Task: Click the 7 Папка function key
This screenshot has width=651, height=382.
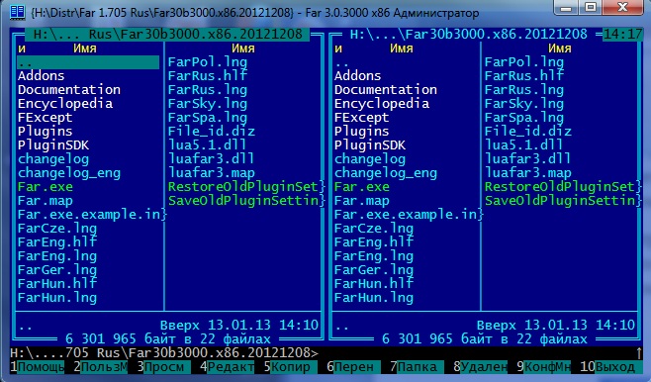Action: point(417,367)
